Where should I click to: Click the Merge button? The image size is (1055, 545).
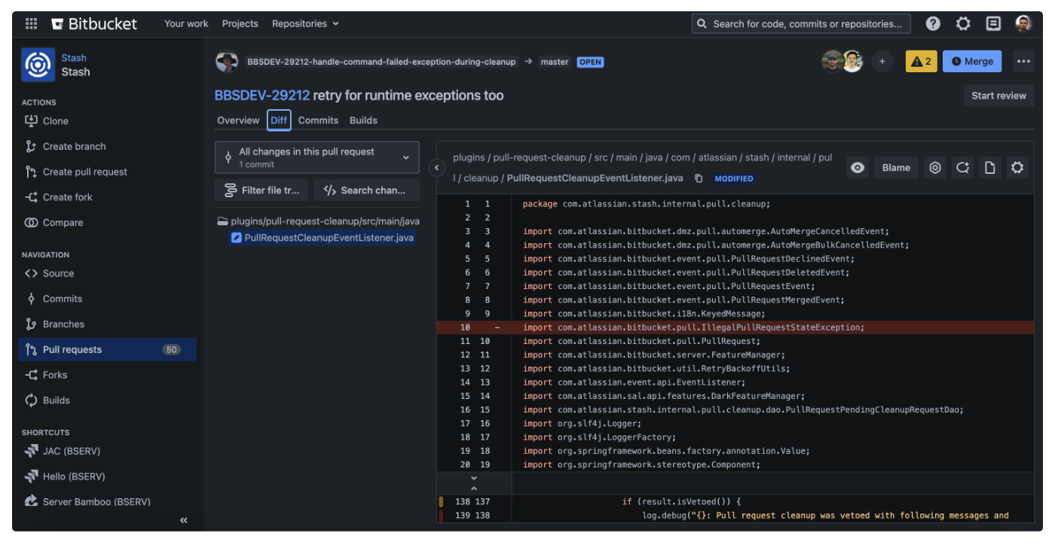pyautogui.click(x=971, y=61)
